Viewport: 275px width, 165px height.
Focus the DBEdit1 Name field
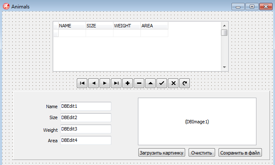pyautogui.click(x=86, y=106)
